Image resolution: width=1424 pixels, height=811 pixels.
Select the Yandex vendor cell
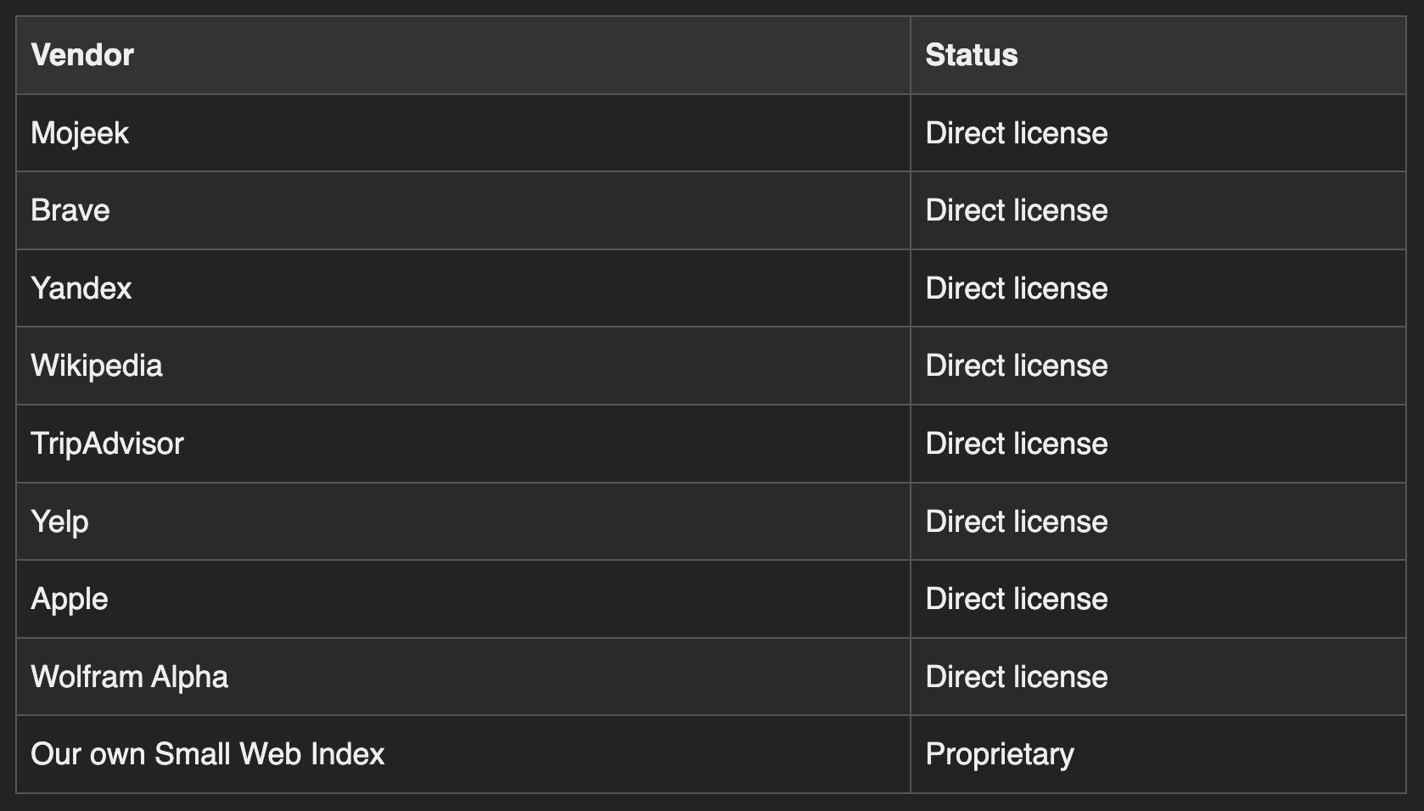(x=463, y=288)
